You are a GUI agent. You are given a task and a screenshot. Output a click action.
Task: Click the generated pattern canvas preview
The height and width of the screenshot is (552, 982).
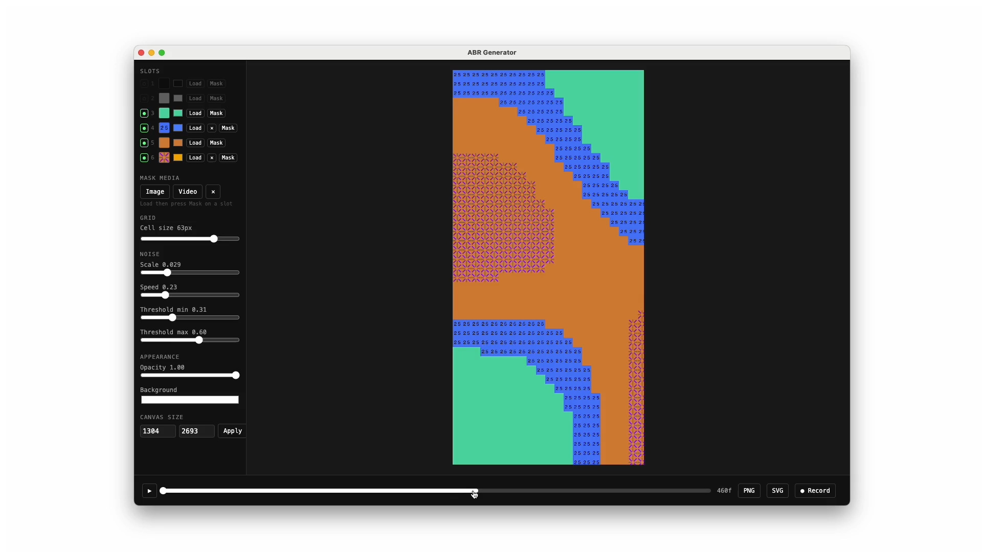coord(548,267)
